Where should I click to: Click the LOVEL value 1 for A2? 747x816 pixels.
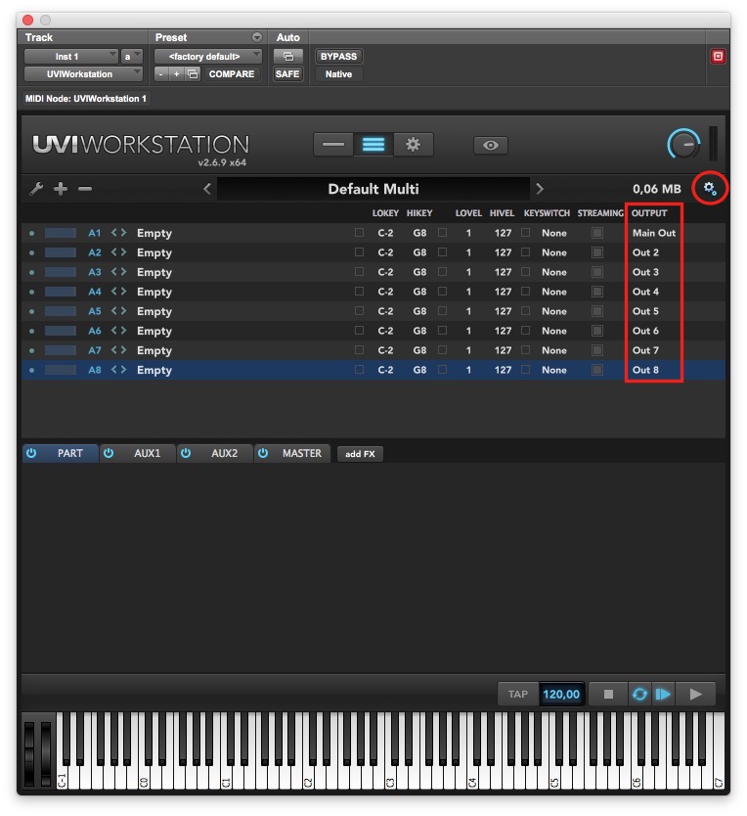468,252
